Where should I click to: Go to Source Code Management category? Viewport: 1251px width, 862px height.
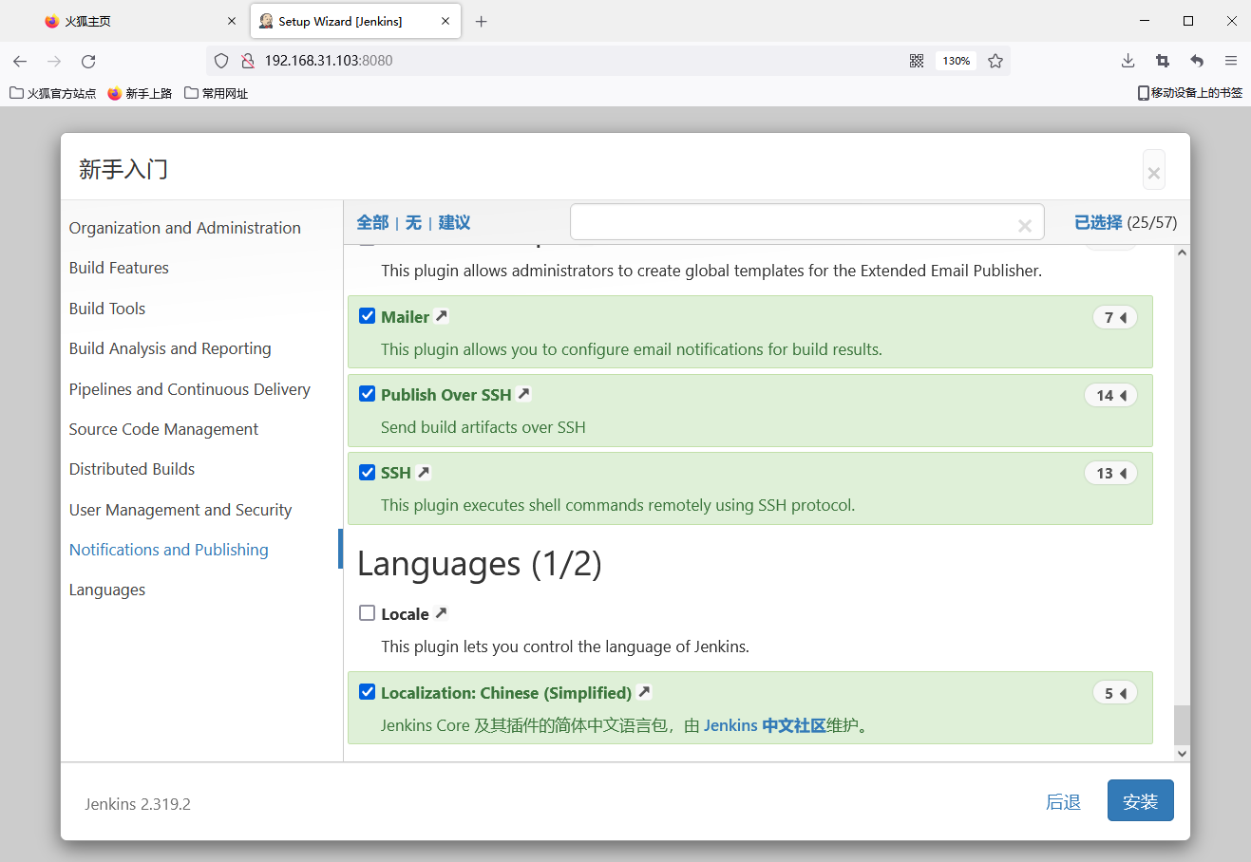(163, 429)
